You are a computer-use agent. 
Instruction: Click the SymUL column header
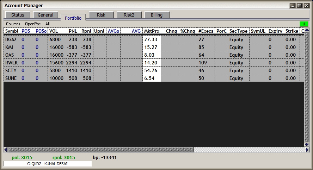coord(258,31)
